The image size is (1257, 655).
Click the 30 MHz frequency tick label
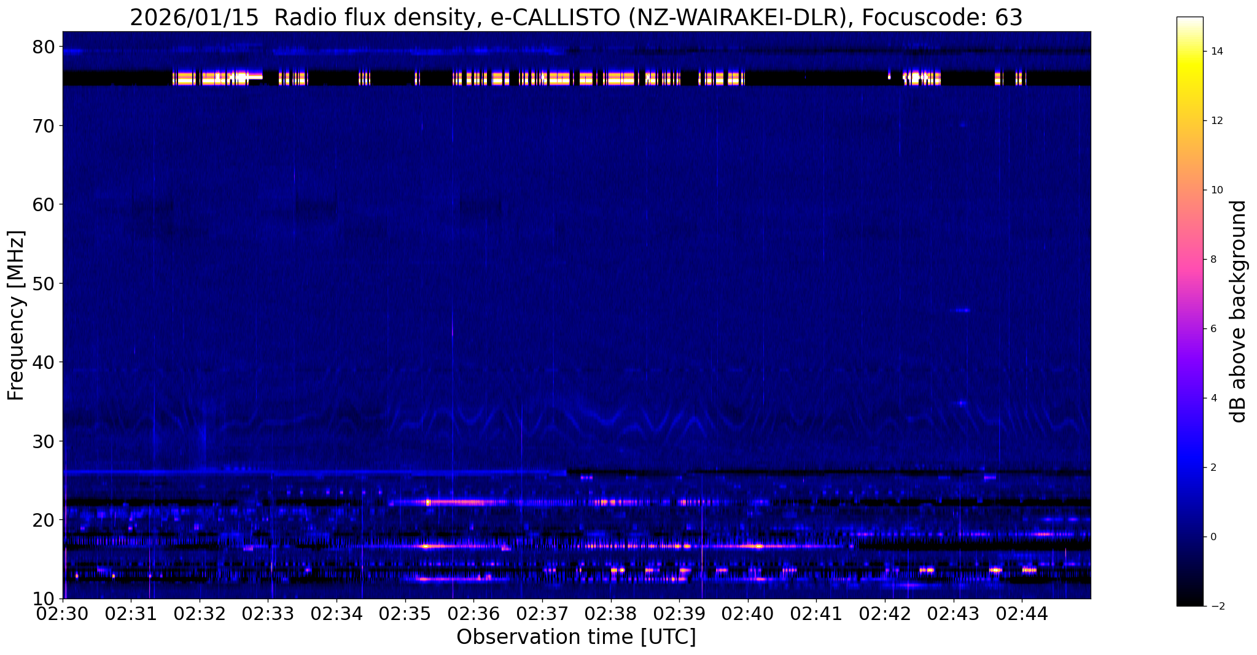pyautogui.click(x=45, y=441)
